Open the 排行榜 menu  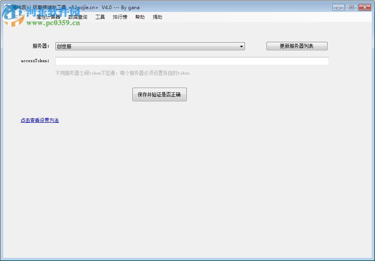coord(120,17)
